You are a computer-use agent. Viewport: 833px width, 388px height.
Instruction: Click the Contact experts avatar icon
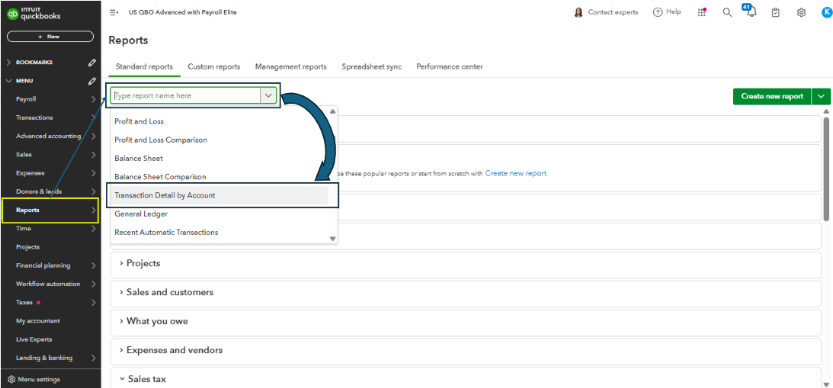pos(578,12)
